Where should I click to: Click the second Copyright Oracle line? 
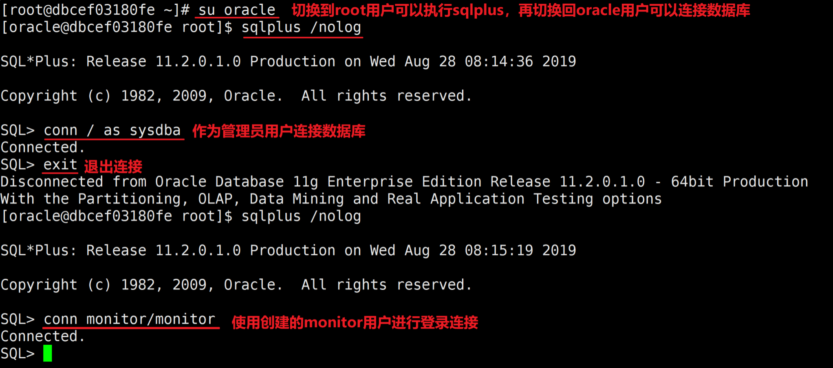236,284
